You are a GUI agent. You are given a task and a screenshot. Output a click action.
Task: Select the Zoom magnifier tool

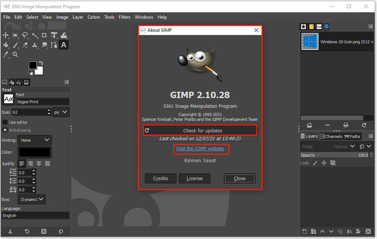(15, 55)
